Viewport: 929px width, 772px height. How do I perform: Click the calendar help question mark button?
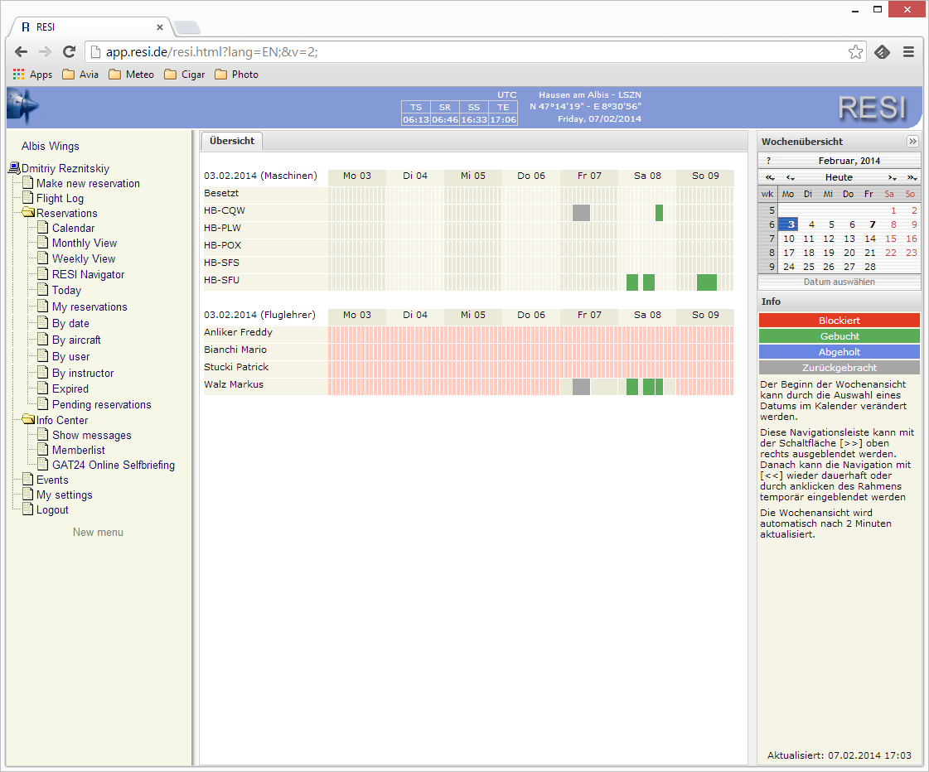click(768, 161)
